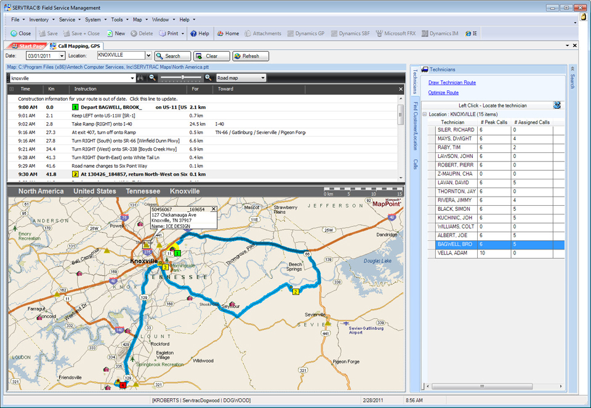Click the Search button
The height and width of the screenshot is (408, 591).
tap(172, 56)
